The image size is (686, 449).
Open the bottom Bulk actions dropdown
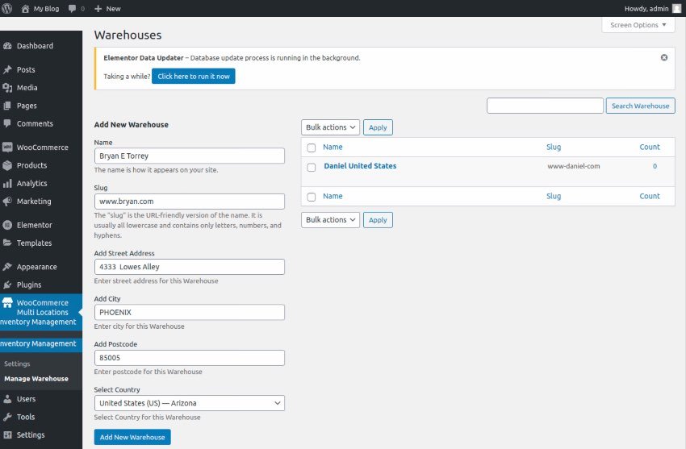click(330, 220)
